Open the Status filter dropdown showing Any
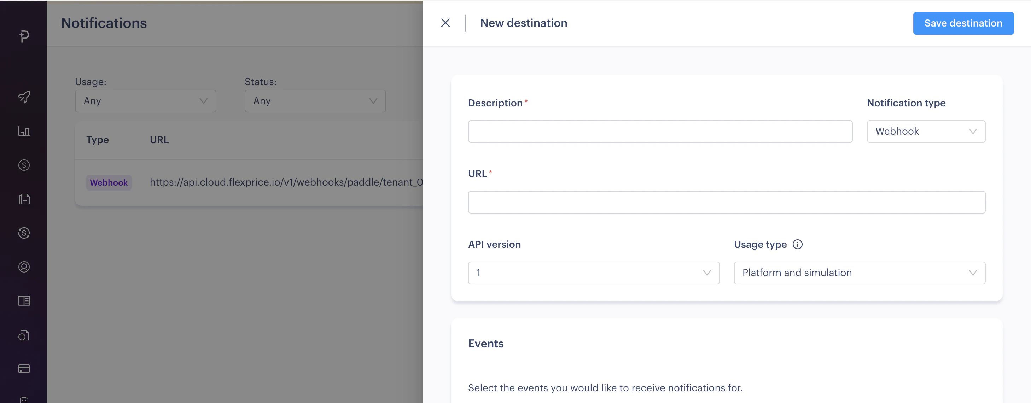Image resolution: width=1031 pixels, height=403 pixels. (x=315, y=101)
